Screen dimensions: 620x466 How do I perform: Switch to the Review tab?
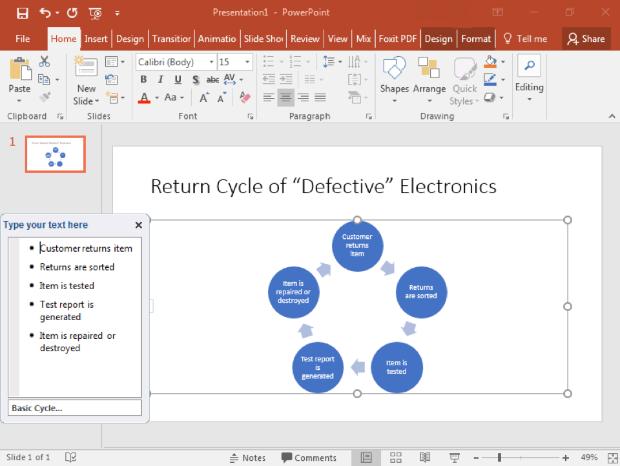[305, 39]
